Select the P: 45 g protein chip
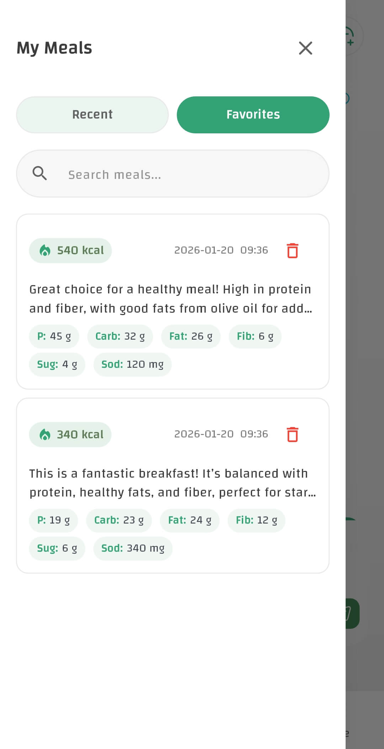 54,336
